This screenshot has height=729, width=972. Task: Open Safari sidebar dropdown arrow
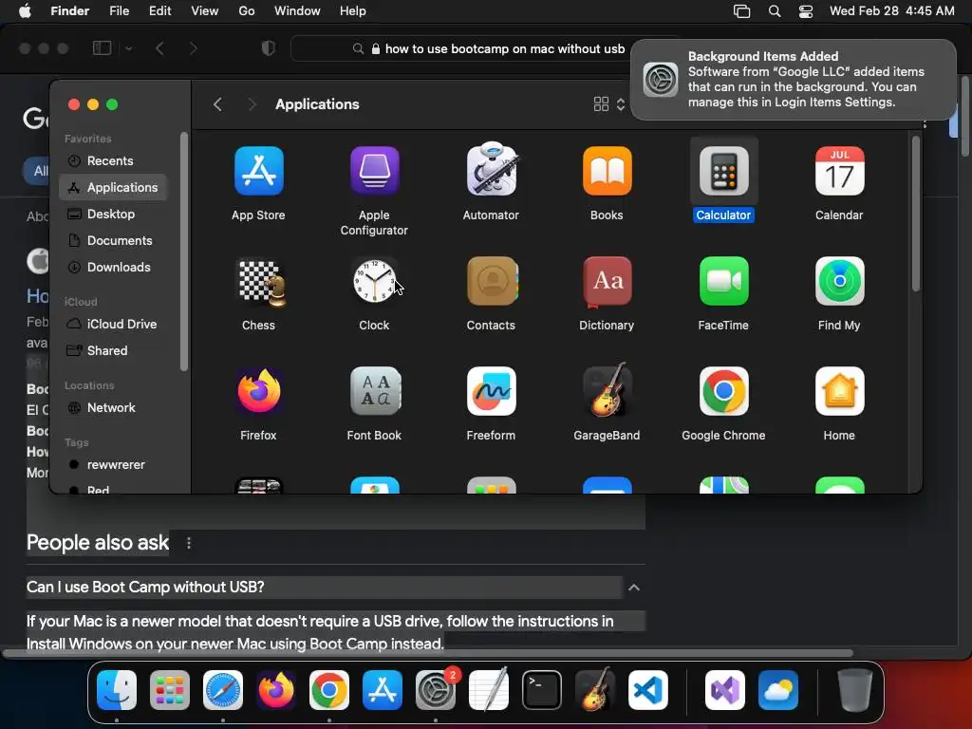(x=128, y=48)
